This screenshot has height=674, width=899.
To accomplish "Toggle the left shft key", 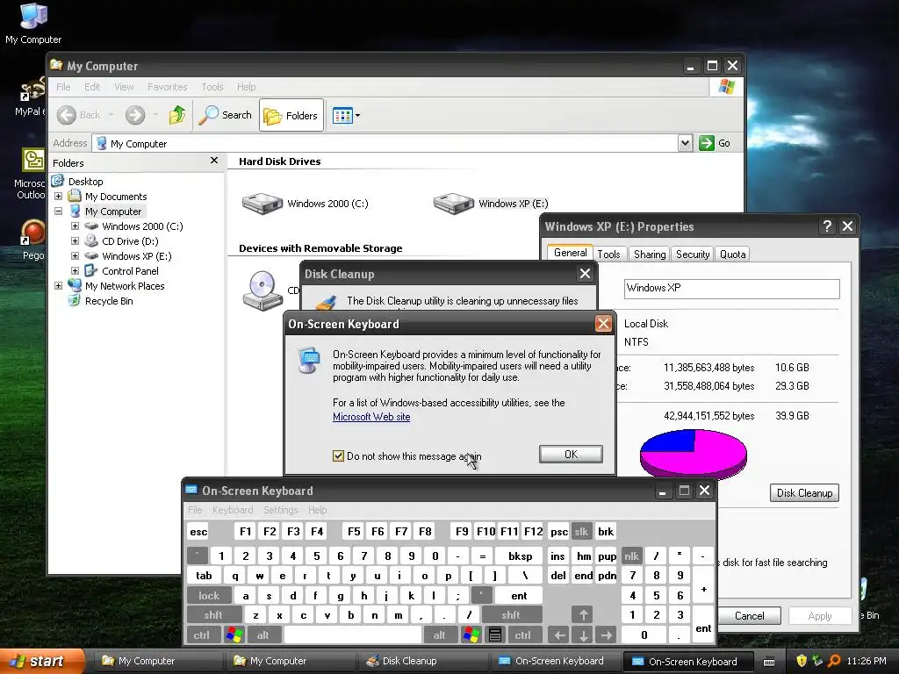I will pyautogui.click(x=212, y=615).
